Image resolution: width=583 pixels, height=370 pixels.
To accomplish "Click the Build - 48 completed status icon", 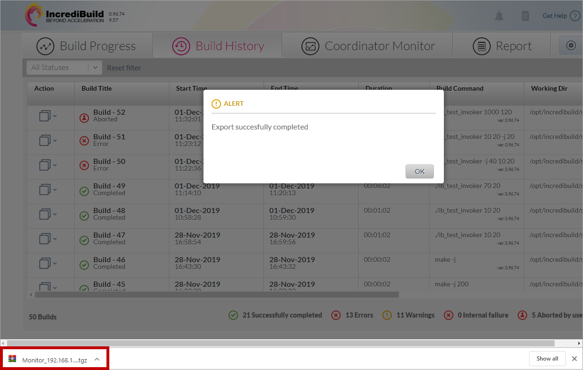I will pos(84,214).
